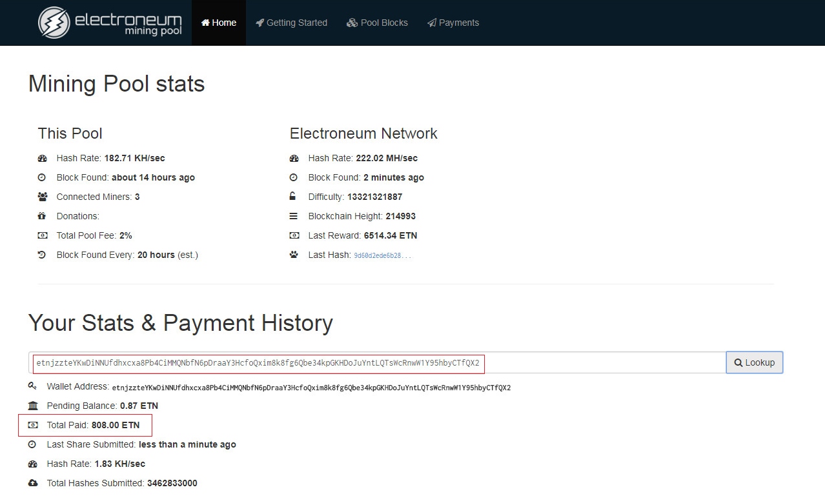Viewport: 825px width, 503px height.
Task: Click the personal Hash Rate dashboard icon
Action: pyautogui.click(x=33, y=464)
